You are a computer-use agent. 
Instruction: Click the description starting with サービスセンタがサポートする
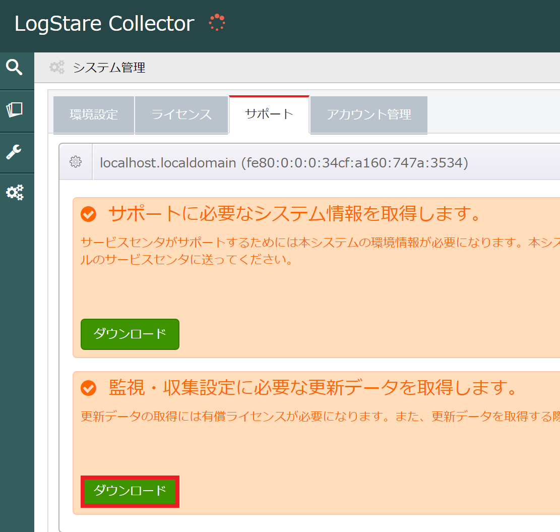tap(320, 251)
